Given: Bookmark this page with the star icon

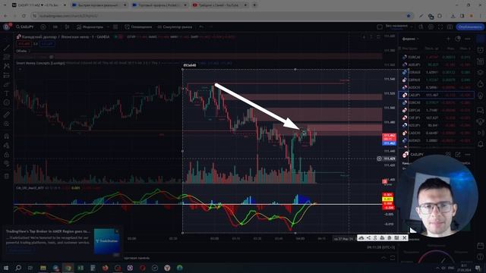Looking at the screenshot, I should 409,16.
